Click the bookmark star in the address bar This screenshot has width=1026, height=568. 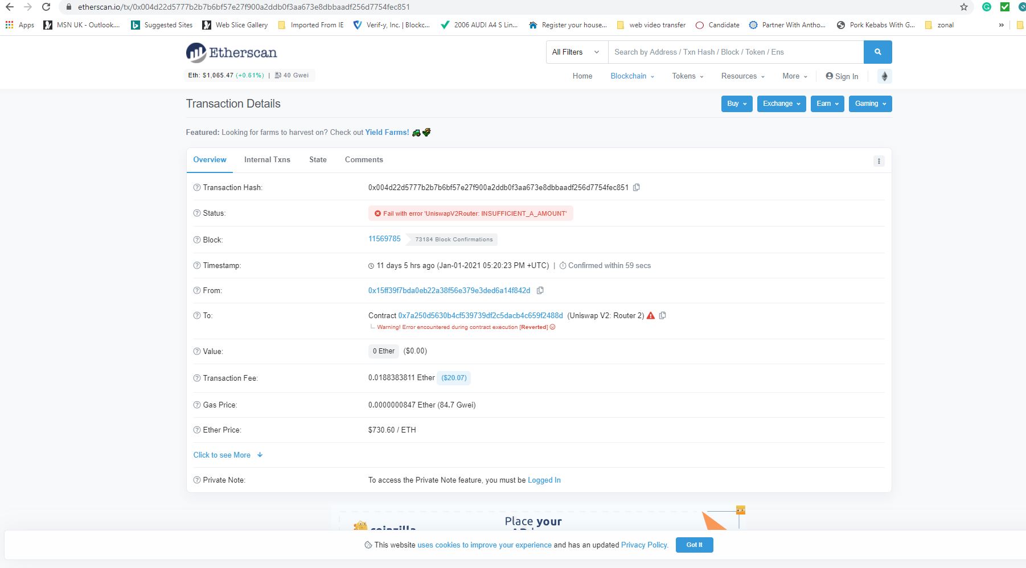[963, 7]
